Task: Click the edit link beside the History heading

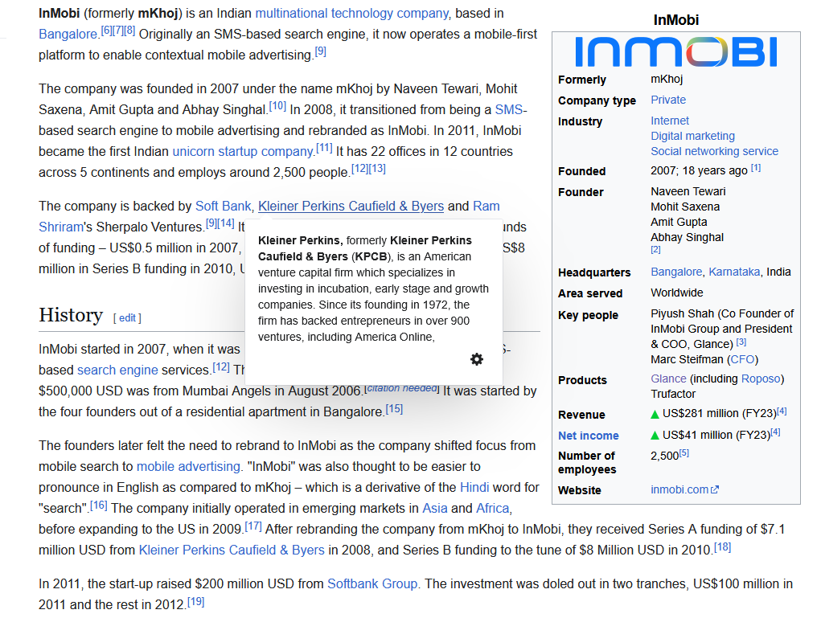Action: pos(127,317)
